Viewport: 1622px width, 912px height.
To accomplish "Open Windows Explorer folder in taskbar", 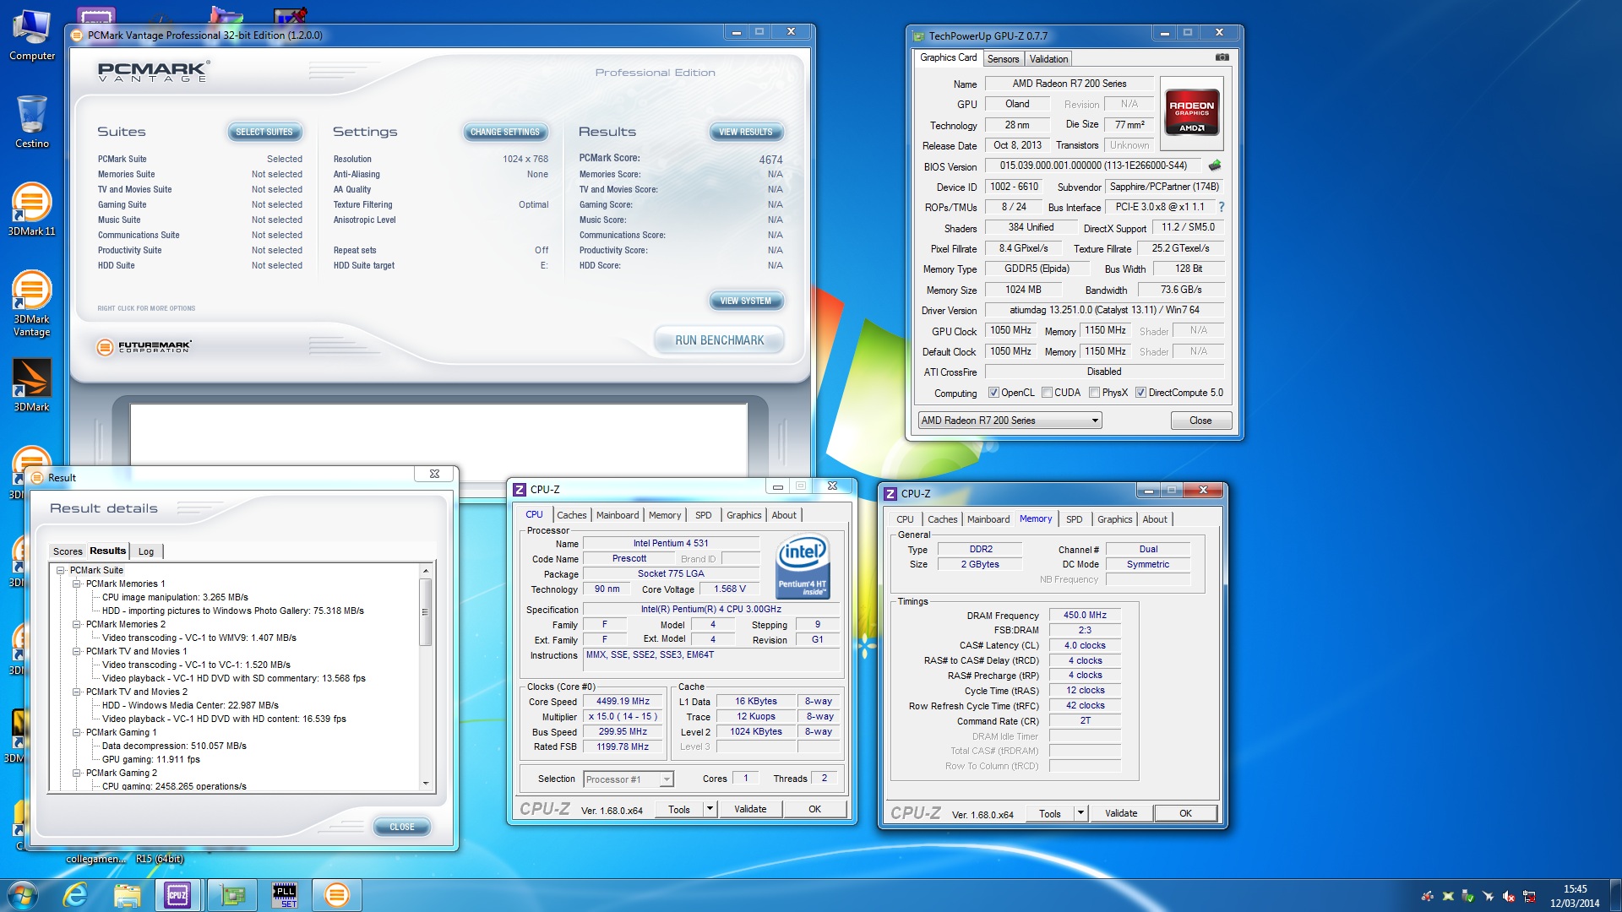I will (127, 895).
